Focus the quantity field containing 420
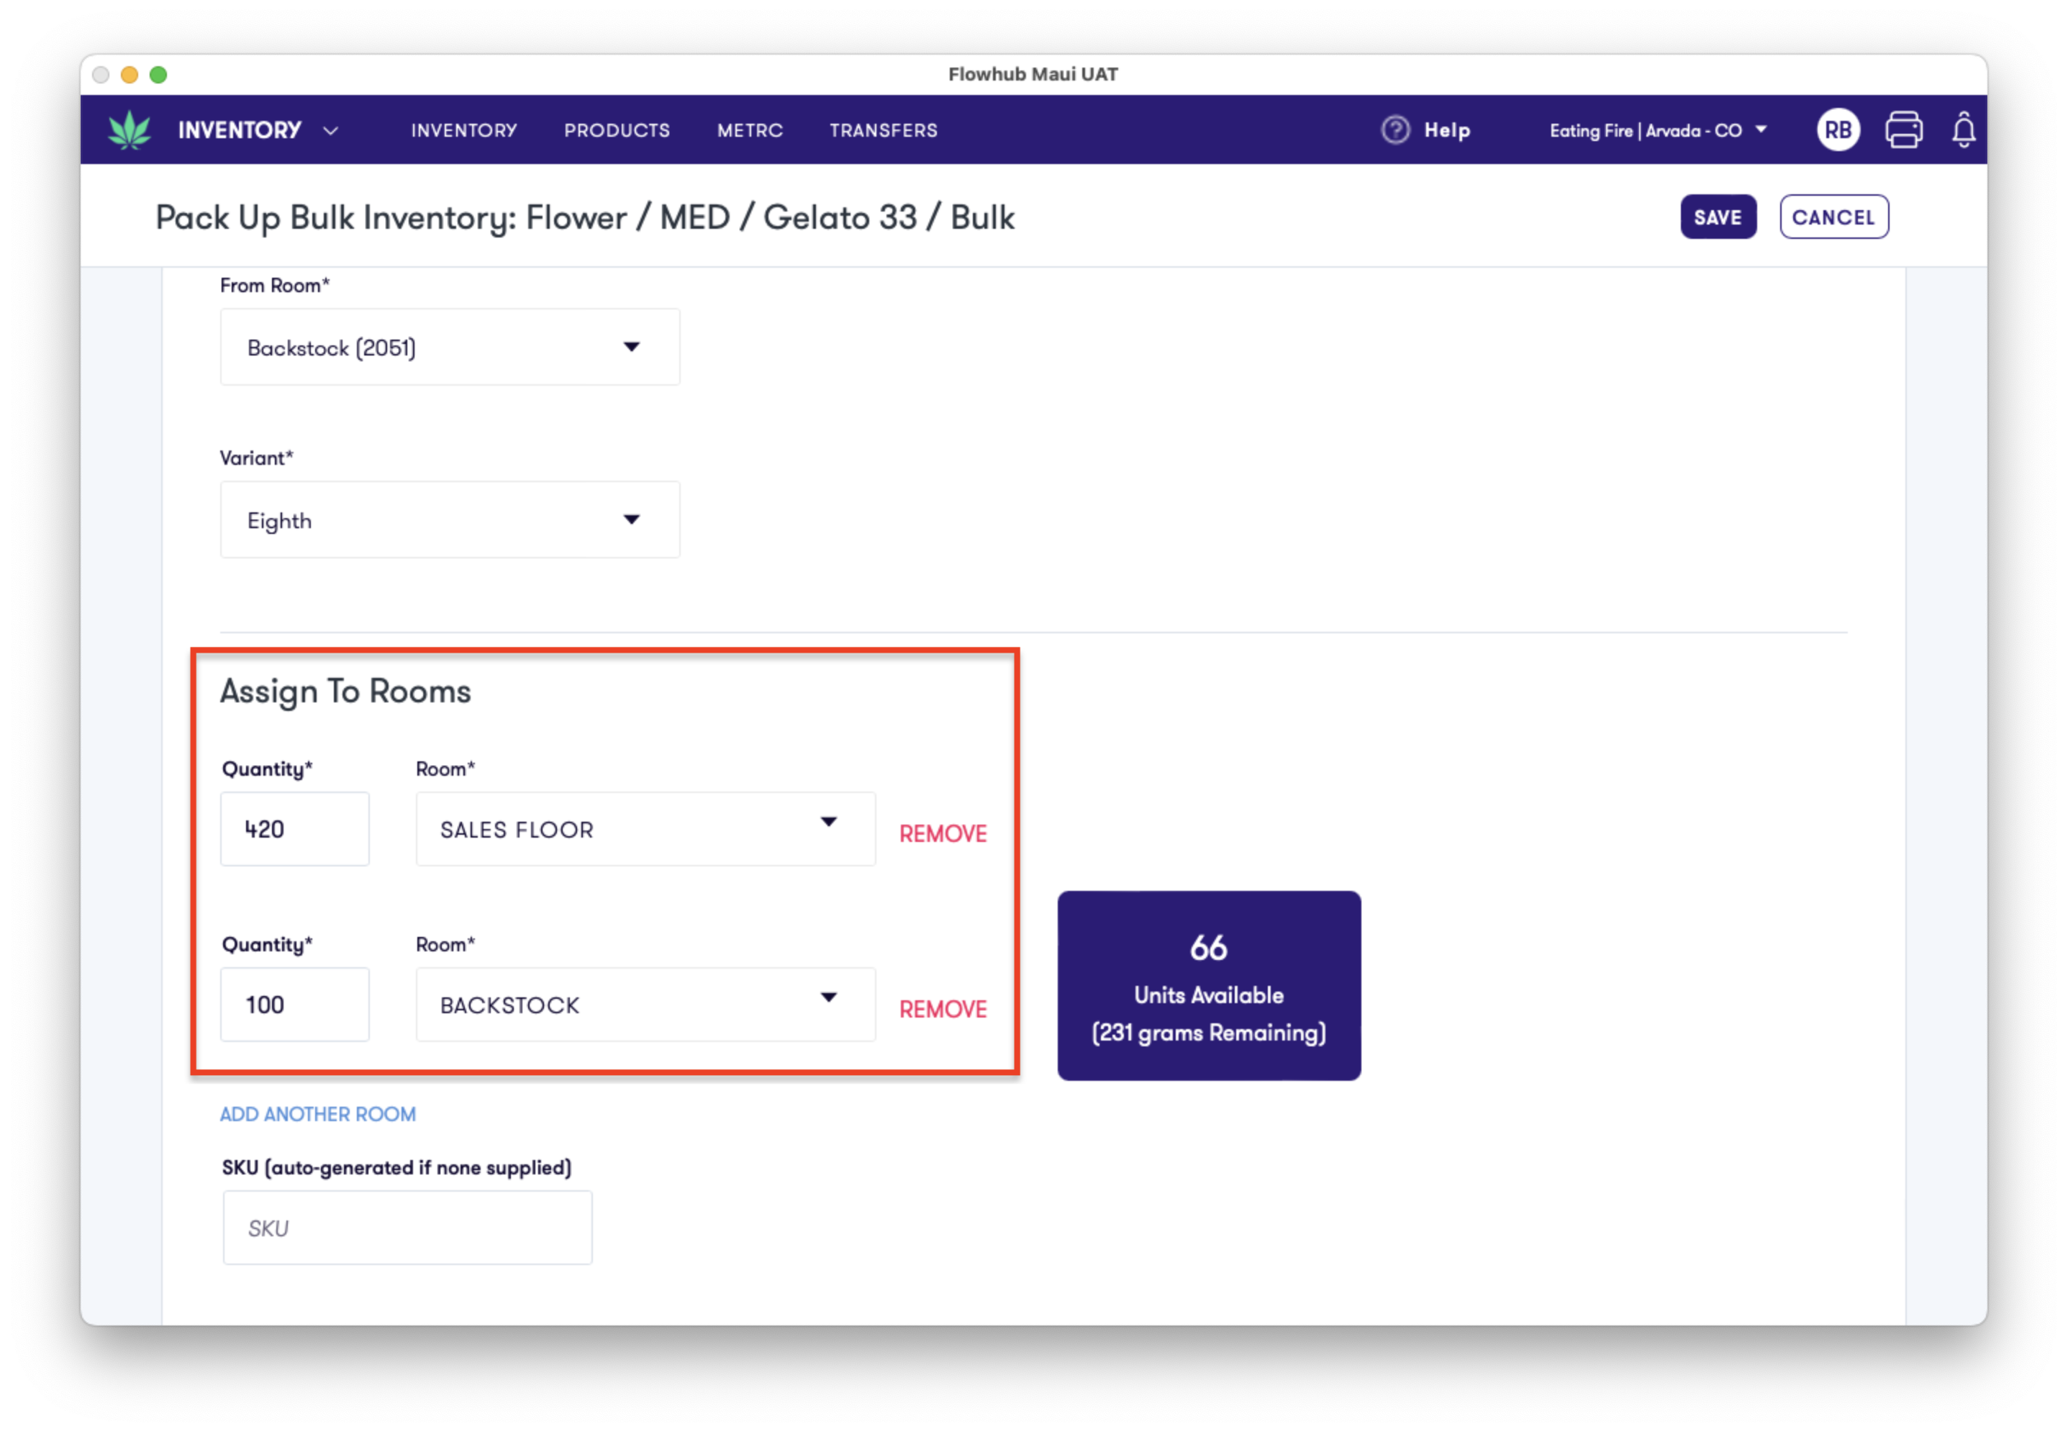This screenshot has height=1432, width=2068. click(294, 829)
